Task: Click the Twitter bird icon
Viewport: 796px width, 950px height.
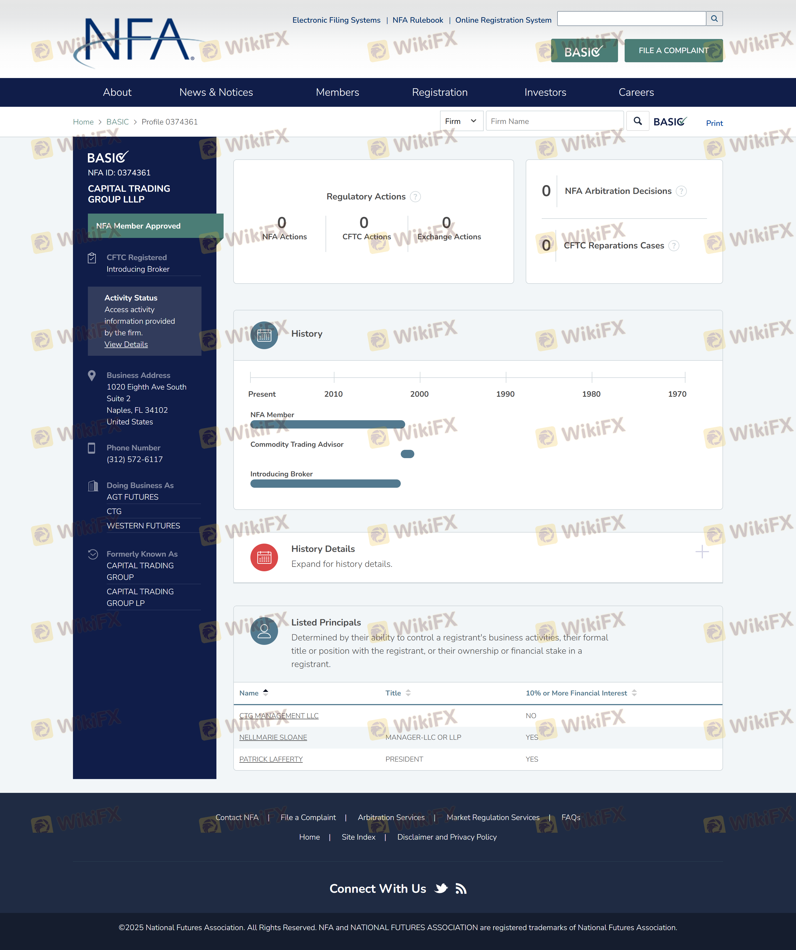Action: (x=441, y=889)
